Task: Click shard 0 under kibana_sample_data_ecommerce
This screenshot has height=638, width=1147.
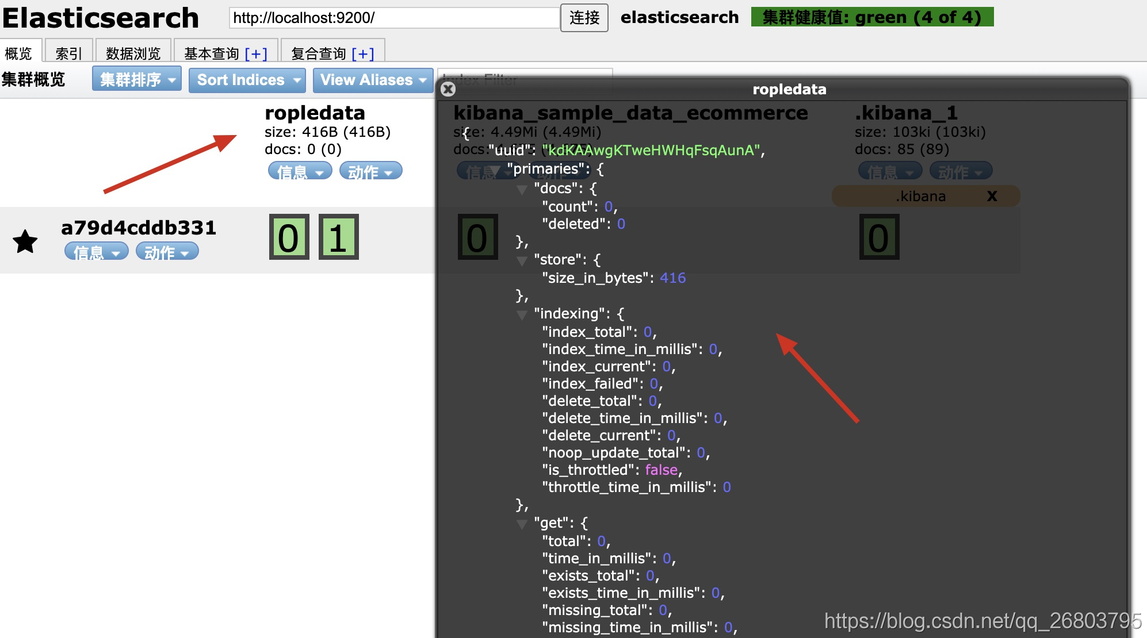Action: point(477,237)
